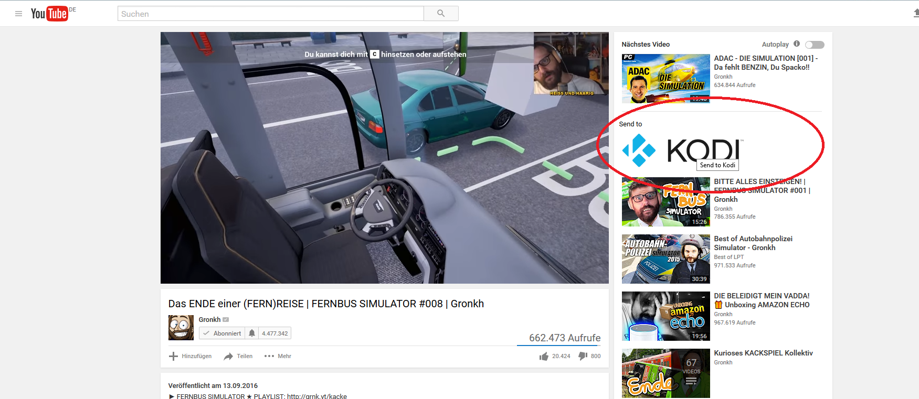This screenshot has width=919, height=399.
Task: Click subscriber count 4.477.342
Action: click(275, 333)
